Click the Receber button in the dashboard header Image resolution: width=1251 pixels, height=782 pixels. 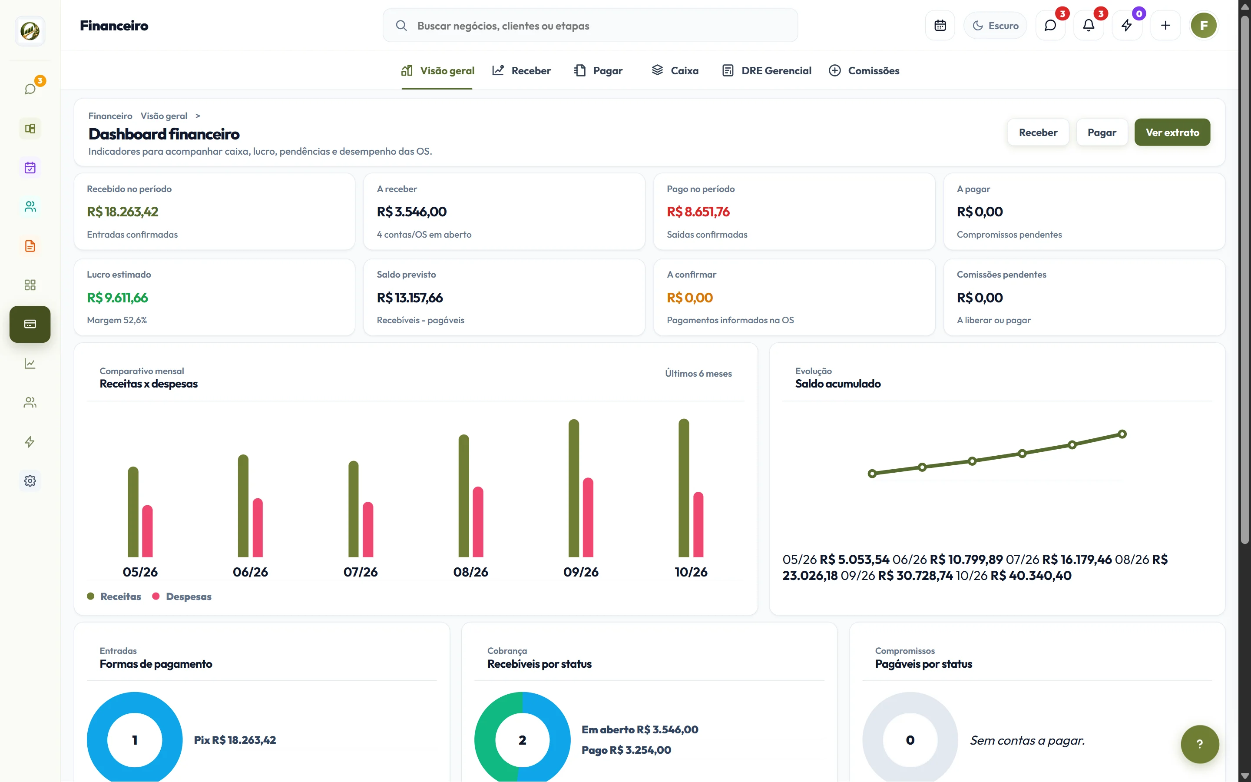(x=1037, y=133)
